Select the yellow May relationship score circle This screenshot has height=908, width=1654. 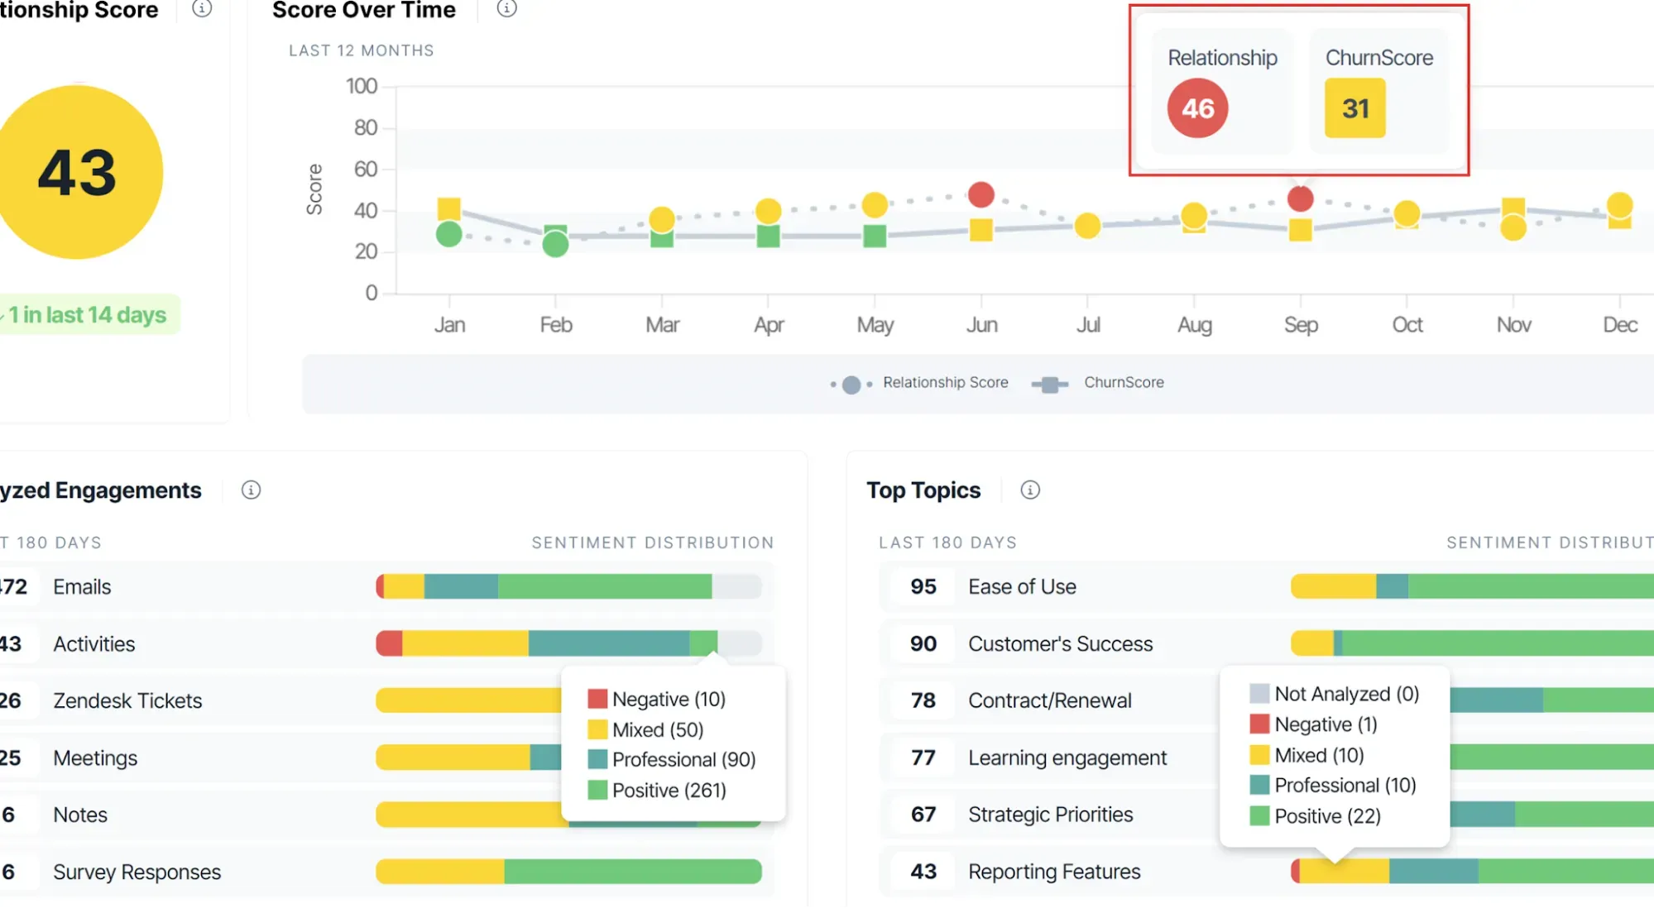(875, 205)
